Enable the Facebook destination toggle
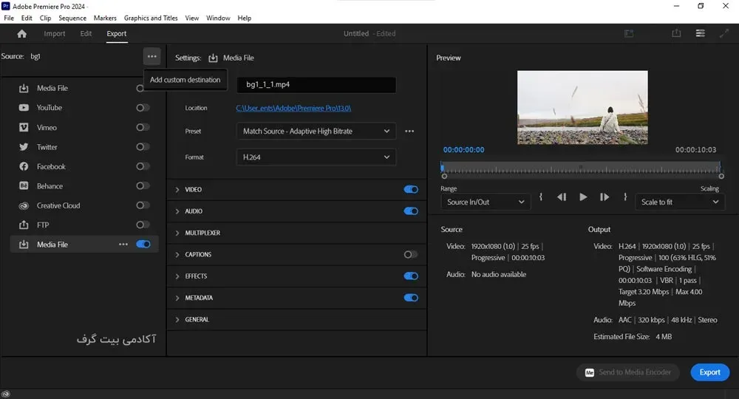739x399 pixels. pyautogui.click(x=143, y=166)
